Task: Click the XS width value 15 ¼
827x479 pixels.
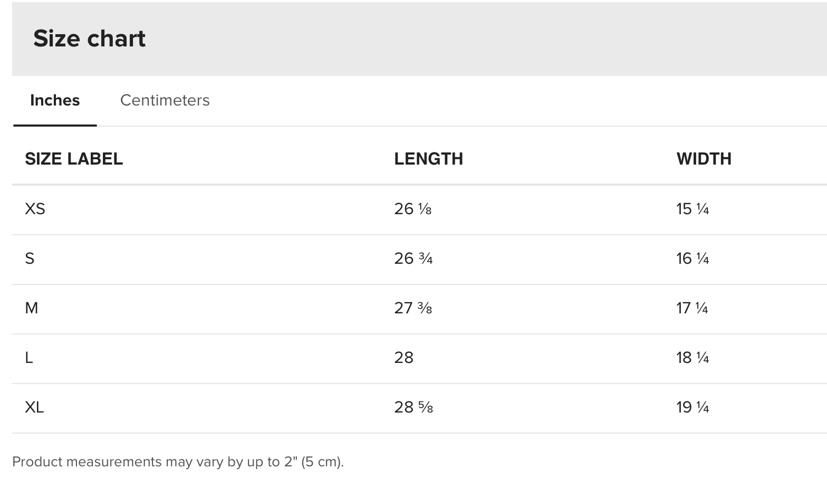Action: point(693,209)
